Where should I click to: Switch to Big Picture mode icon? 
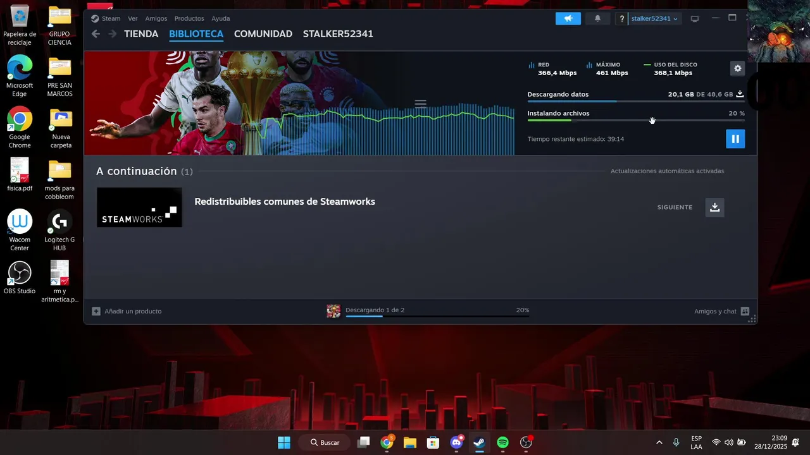695,19
